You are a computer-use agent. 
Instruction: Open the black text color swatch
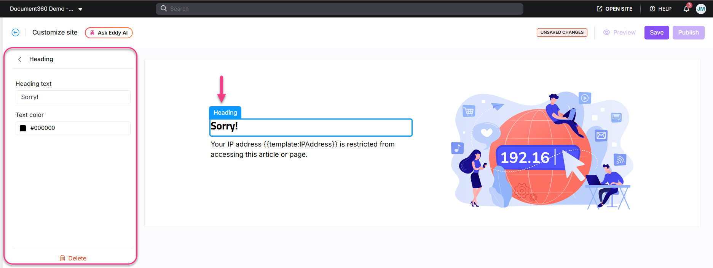tap(23, 128)
